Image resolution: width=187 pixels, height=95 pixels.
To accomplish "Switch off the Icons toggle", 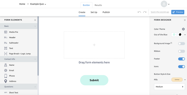I will pos(182,66).
